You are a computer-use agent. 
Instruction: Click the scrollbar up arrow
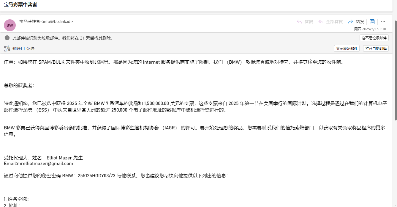(x=396, y=17)
